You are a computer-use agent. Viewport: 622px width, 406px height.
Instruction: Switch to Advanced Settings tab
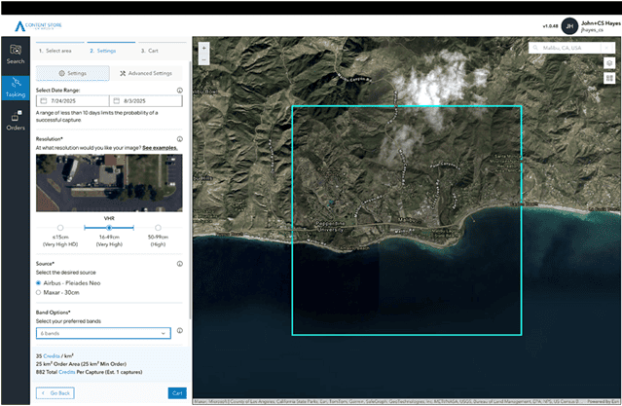point(146,73)
